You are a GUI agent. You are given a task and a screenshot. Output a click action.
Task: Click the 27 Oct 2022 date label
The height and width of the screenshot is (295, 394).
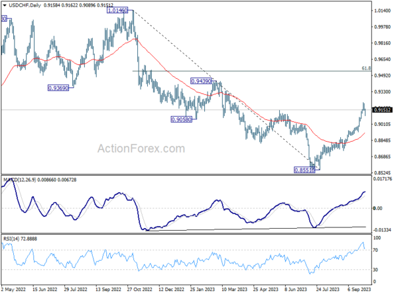(140, 289)
